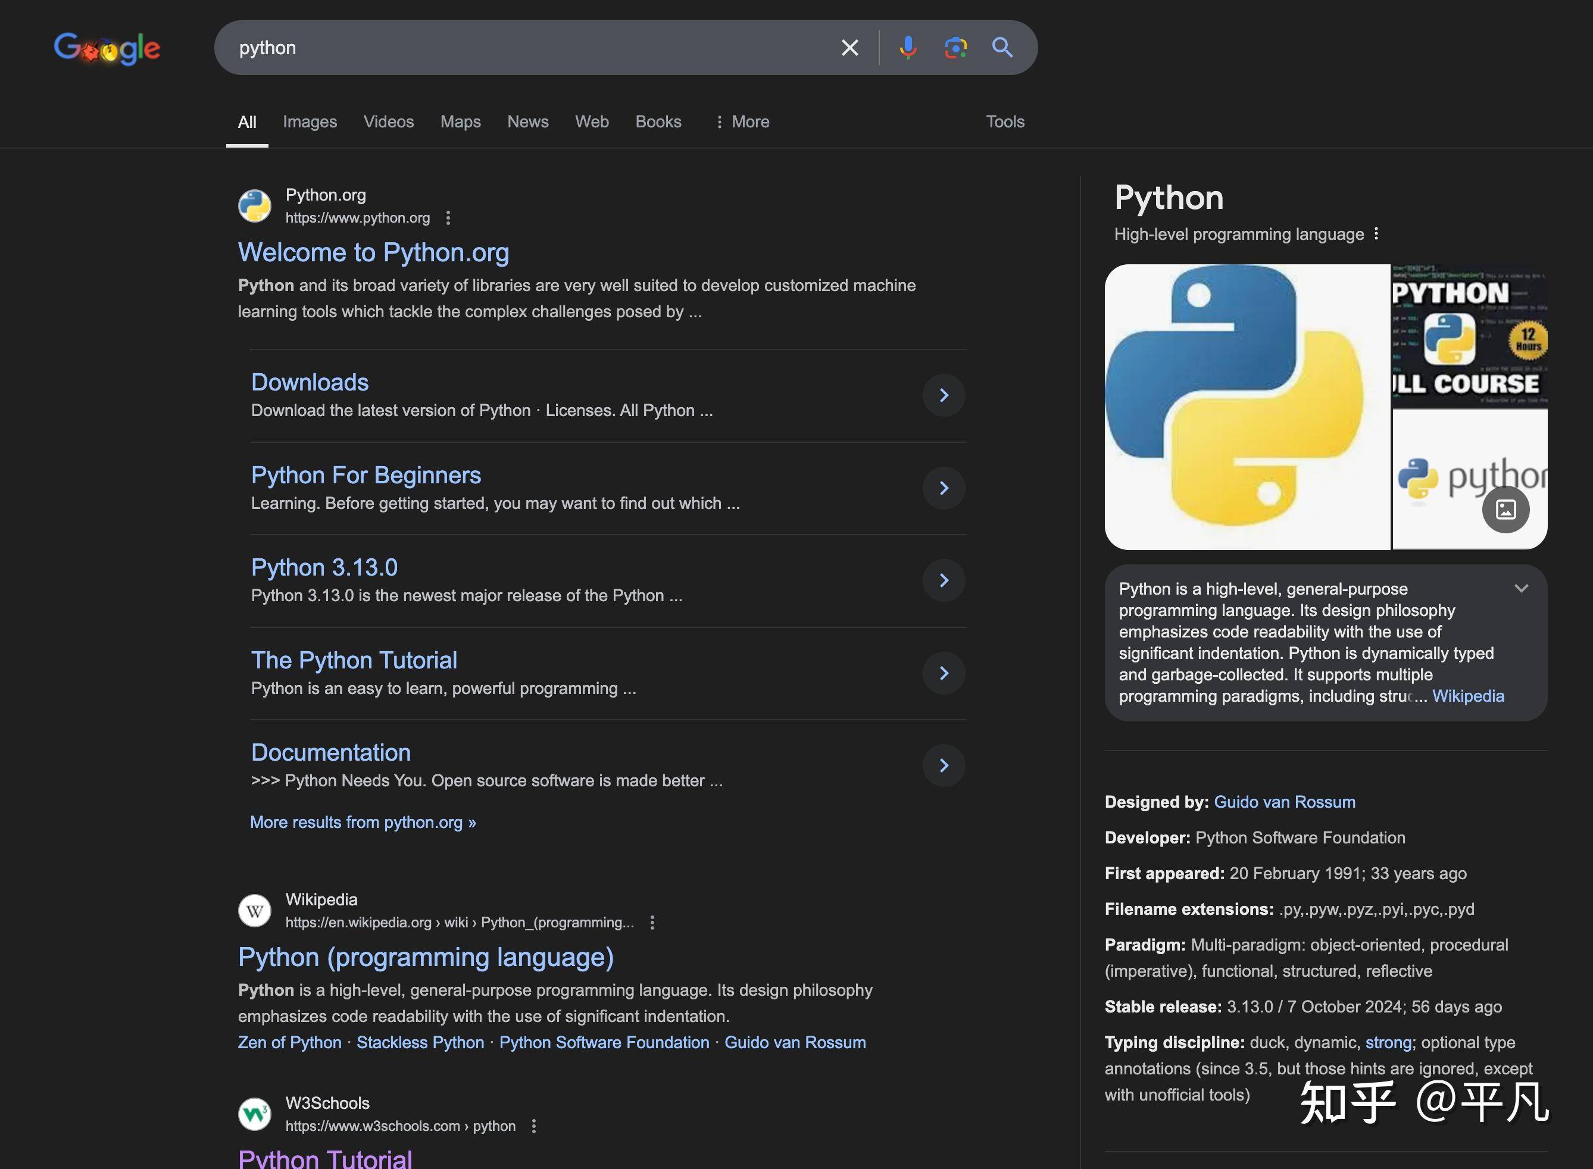Expand the Python For Beginners chevron arrow
1593x1169 pixels.
[x=944, y=488]
